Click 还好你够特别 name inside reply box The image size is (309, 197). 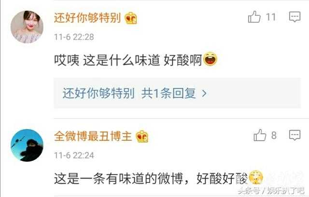(x=98, y=93)
